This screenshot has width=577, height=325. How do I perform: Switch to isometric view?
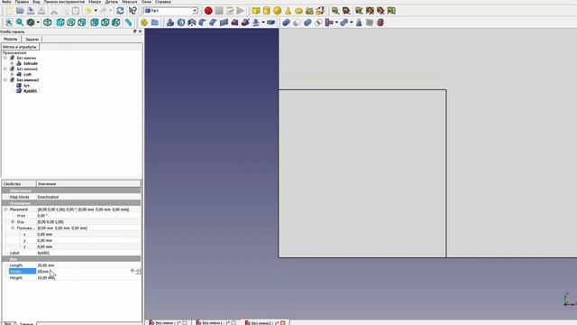(48, 23)
